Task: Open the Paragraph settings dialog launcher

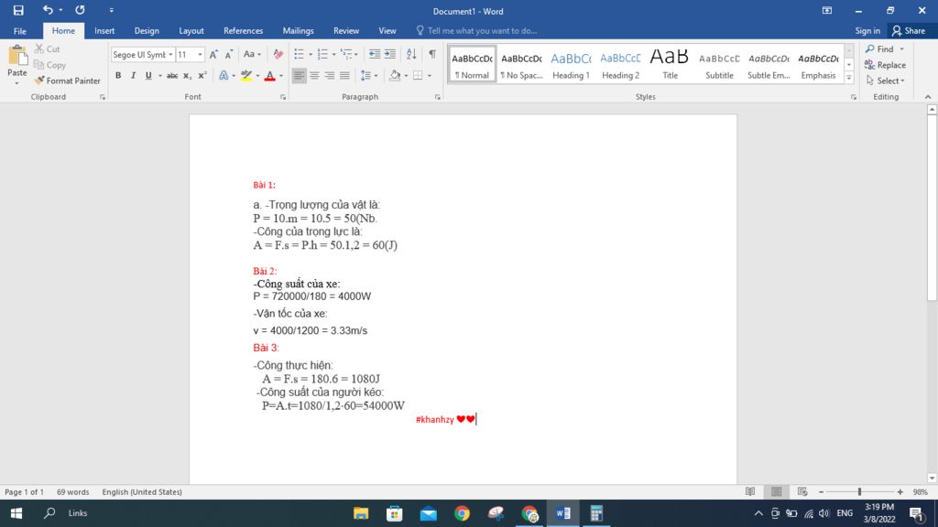Action: 437,97
